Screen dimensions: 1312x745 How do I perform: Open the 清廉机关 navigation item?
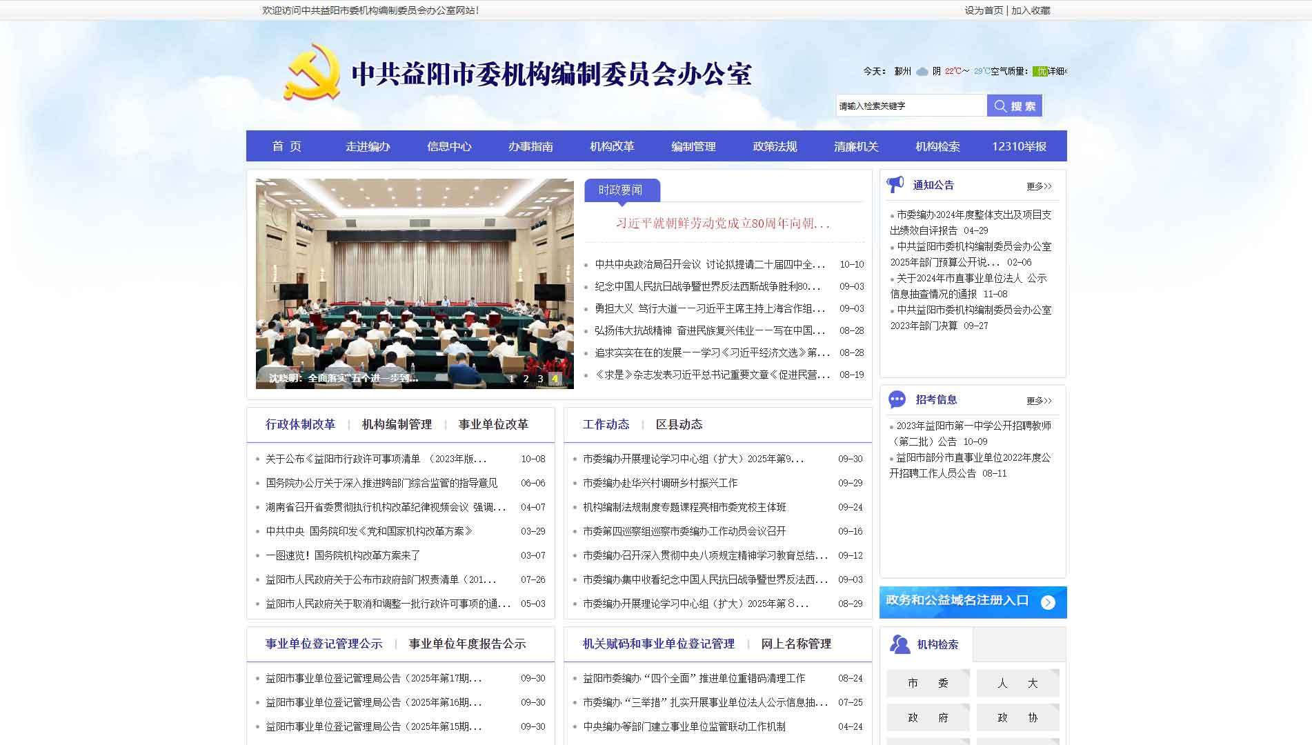coord(856,146)
